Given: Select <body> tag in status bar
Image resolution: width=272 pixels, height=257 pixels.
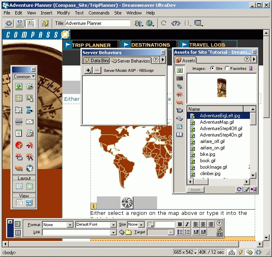Looking at the screenshot, I should point(9,253).
